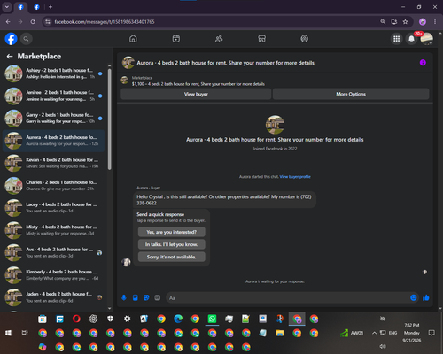Open the Facebook search magnifier
Screen dimensions: 443x354
(26, 39)
